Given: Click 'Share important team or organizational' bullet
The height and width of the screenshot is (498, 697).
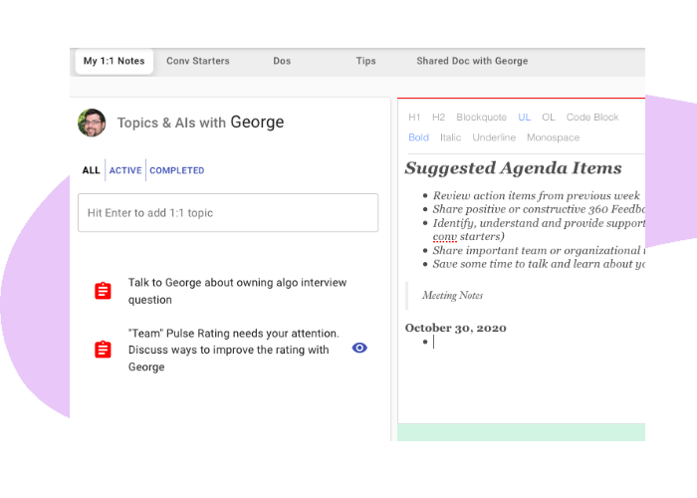Looking at the screenshot, I should coord(539,250).
